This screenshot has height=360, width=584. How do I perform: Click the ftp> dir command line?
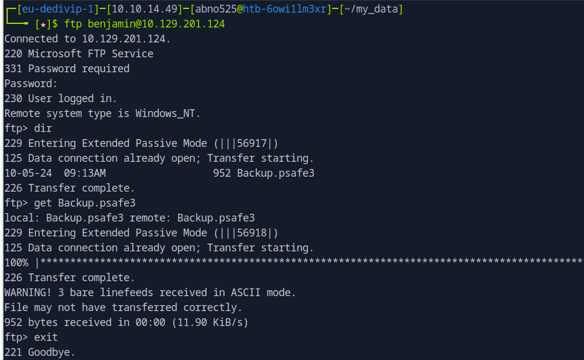[x=28, y=128]
